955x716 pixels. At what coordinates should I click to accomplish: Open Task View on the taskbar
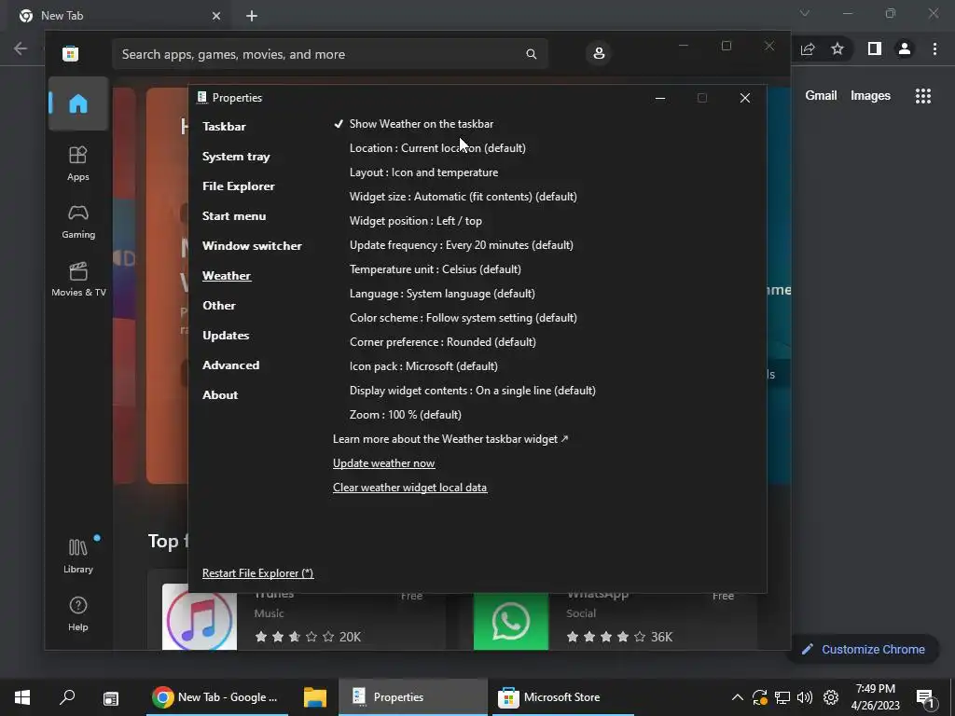pyautogui.click(x=111, y=697)
